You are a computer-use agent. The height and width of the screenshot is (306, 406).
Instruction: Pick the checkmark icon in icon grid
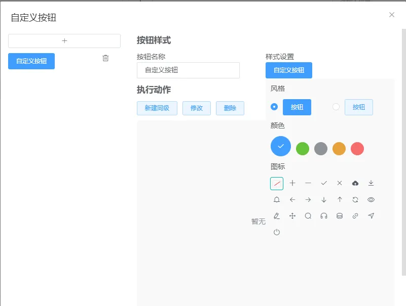(324, 183)
